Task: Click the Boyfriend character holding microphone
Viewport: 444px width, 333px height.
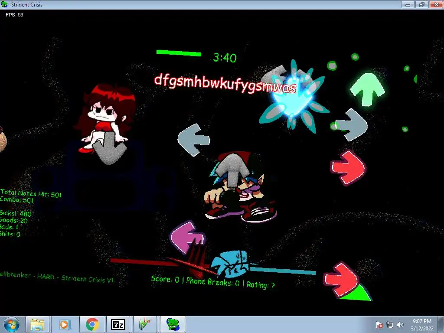Action: pyautogui.click(x=240, y=187)
